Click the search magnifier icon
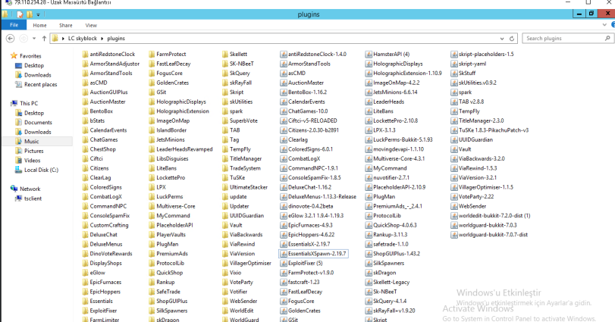Image resolution: width=615 pixels, height=322 pixels. [607, 39]
